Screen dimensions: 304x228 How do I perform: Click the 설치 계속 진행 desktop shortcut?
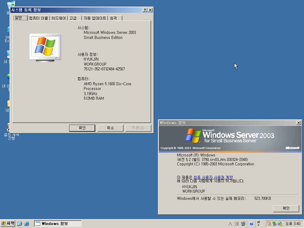point(11,131)
